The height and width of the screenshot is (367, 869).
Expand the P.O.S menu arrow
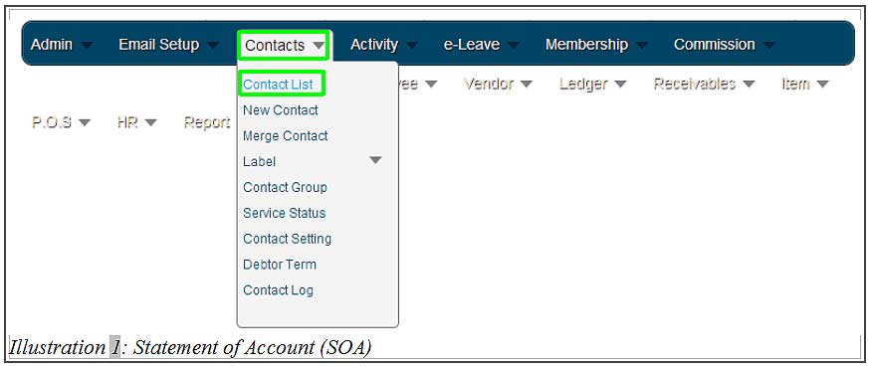click(x=85, y=123)
